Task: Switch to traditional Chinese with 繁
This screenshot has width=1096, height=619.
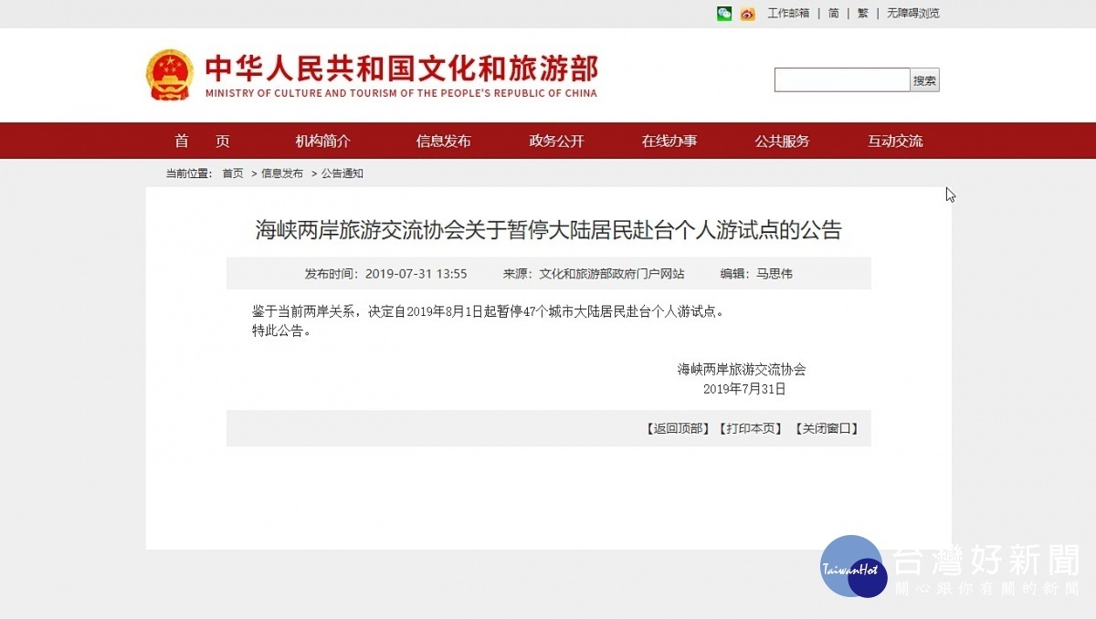Action: [863, 14]
